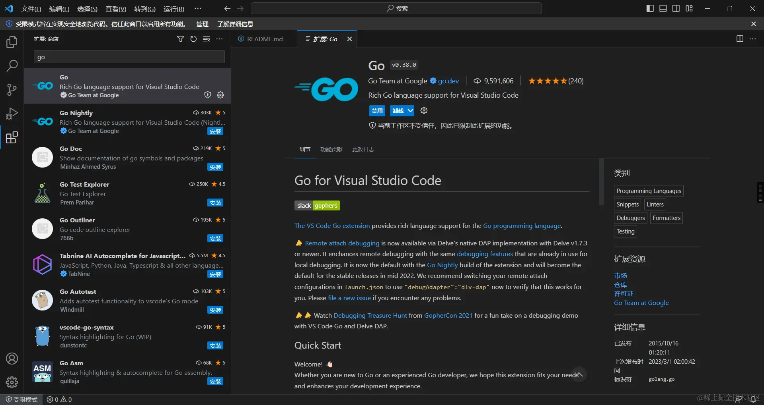Open the Debugging Treasure Hunt link
764x405 pixels.
coord(370,315)
